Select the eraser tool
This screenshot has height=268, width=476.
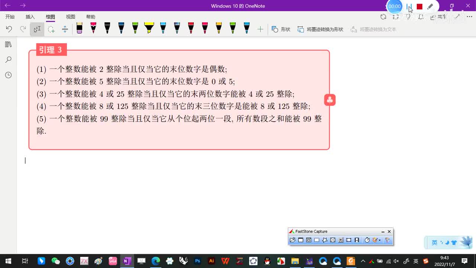[x=79, y=28]
